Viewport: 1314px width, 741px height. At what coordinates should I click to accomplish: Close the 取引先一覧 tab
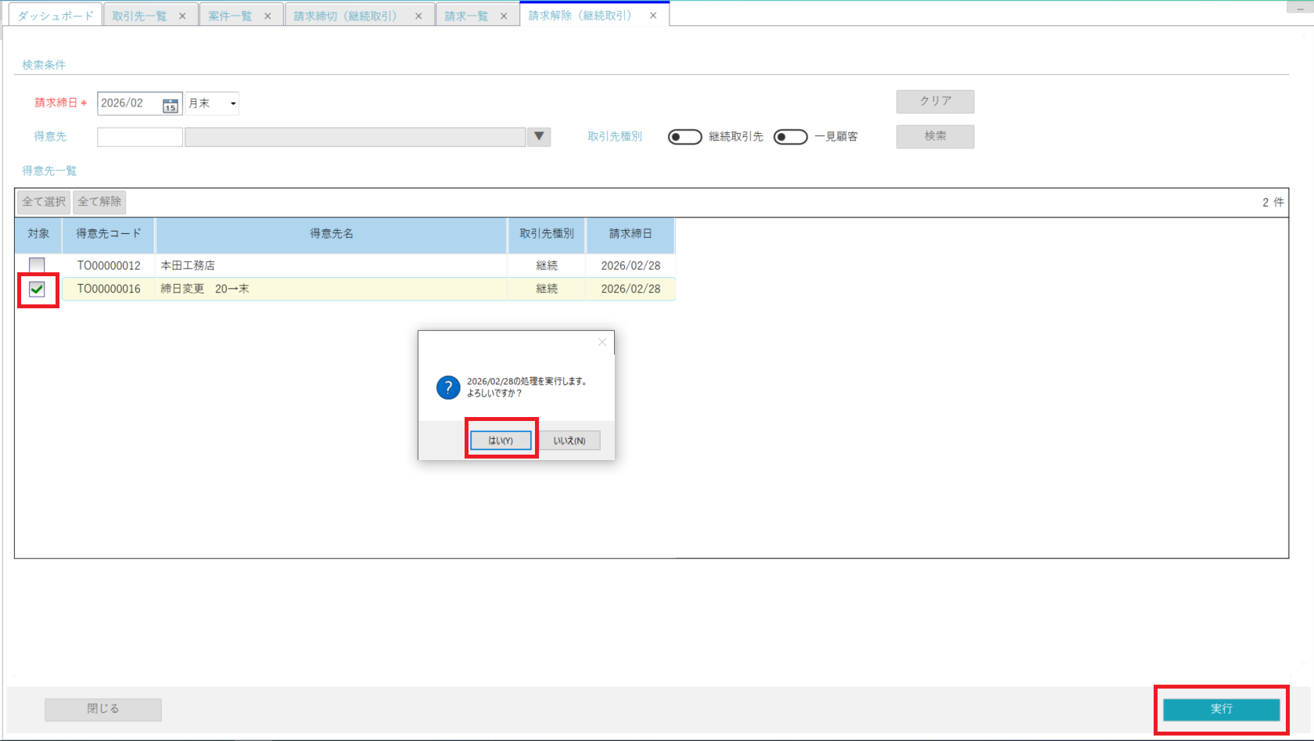[x=182, y=16]
